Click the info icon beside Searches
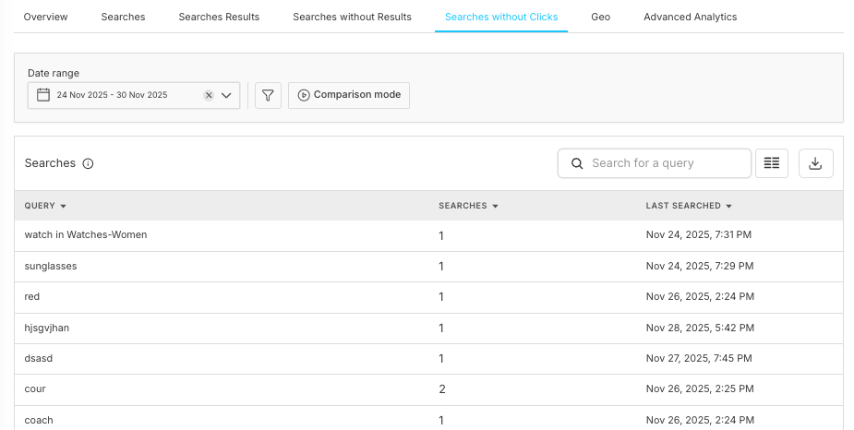 pos(89,163)
